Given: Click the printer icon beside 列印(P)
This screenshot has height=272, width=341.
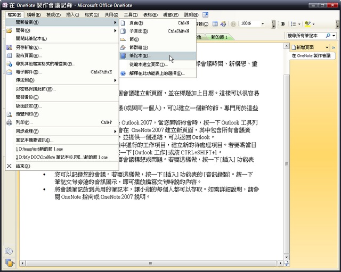Looking at the screenshot, I should click(x=9, y=122).
